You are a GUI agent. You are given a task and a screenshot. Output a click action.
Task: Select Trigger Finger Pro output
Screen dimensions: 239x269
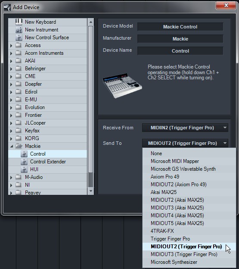tap(189, 239)
